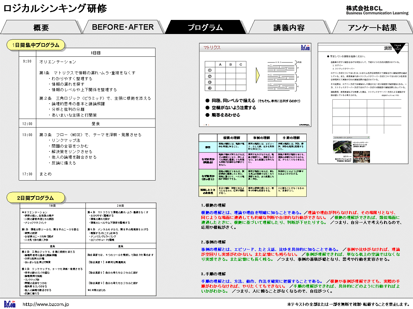
Task: Open the 演習 worksheet thumbnail
Action: [363, 103]
